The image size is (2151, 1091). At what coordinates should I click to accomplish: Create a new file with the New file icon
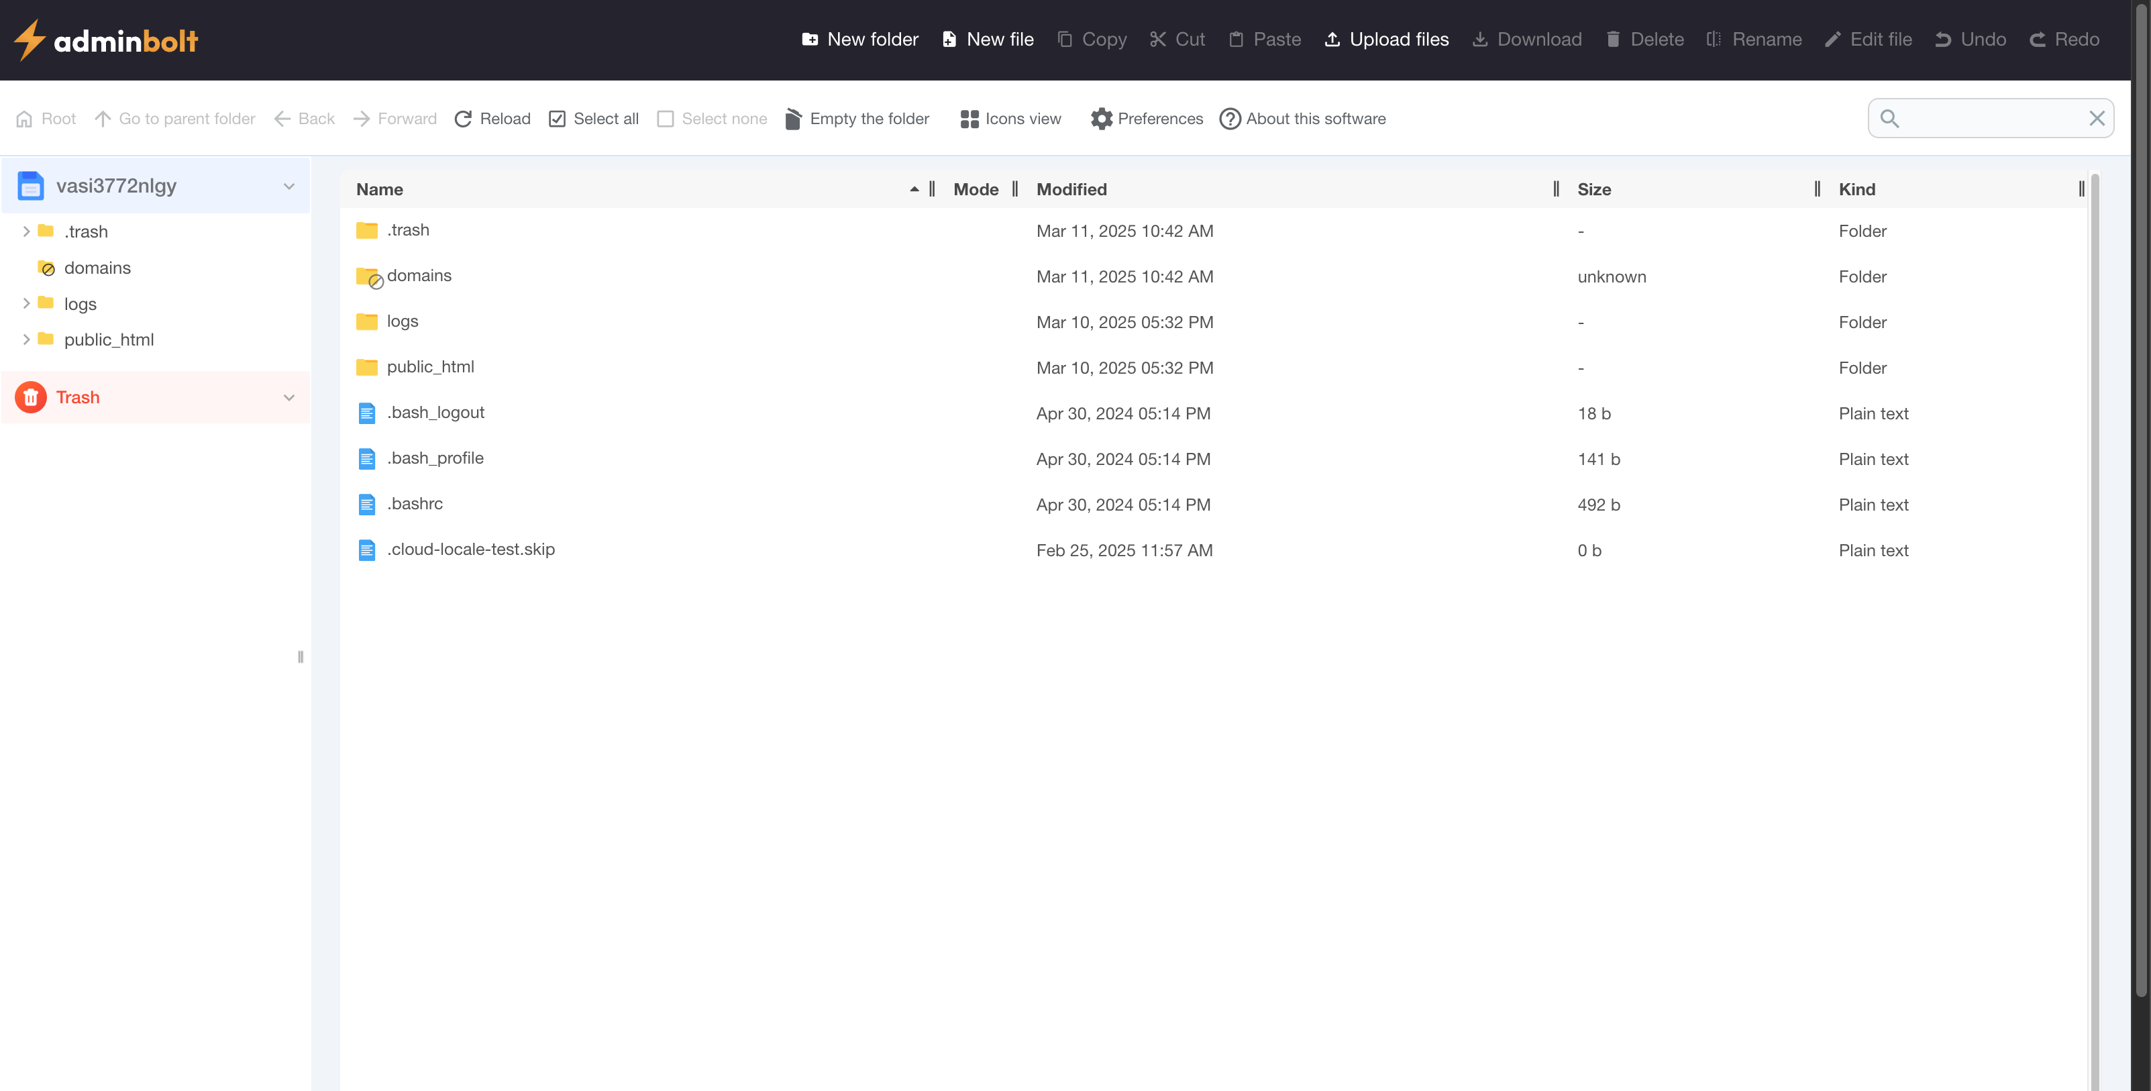click(x=949, y=40)
